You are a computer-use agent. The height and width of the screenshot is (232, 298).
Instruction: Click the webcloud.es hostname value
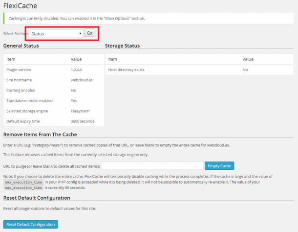[81, 80]
